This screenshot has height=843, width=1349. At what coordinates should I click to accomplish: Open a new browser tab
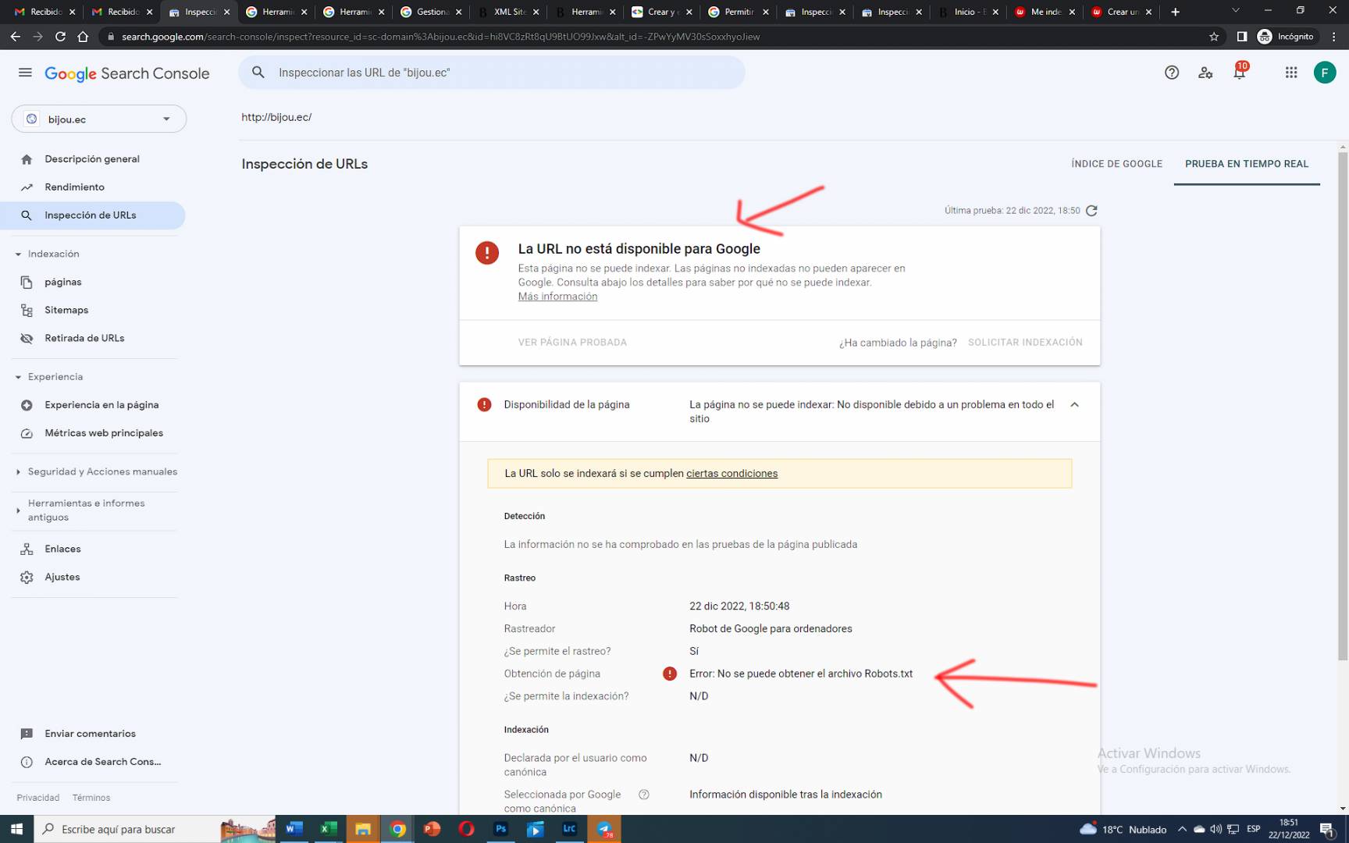click(x=1175, y=12)
